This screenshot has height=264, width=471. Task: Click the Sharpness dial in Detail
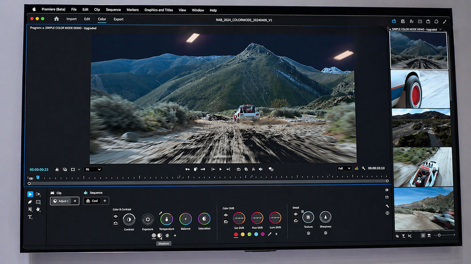(325, 217)
